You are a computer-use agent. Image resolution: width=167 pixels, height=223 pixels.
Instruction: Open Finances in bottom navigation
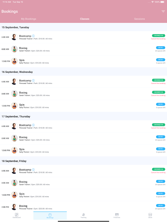pyautogui.click(x=117, y=215)
